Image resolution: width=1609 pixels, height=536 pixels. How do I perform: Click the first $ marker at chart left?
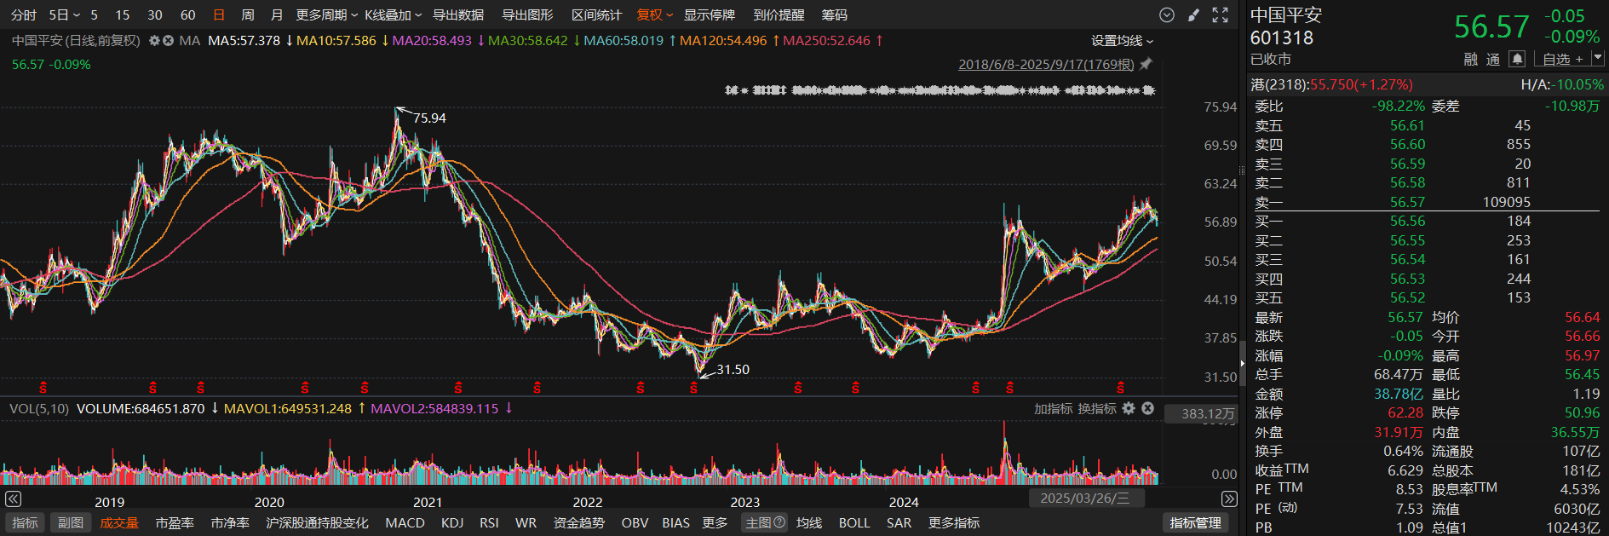click(x=43, y=388)
